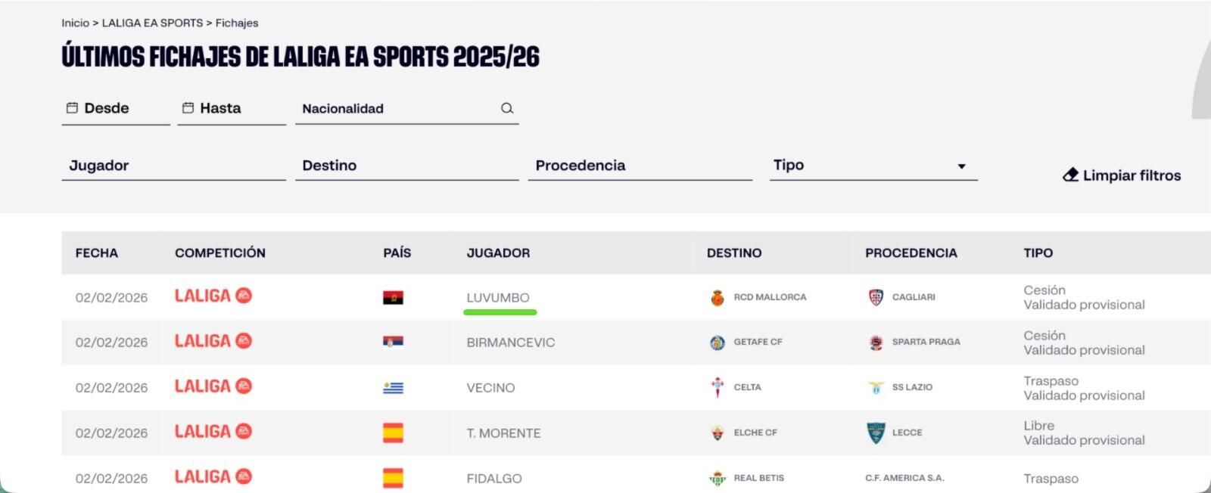1211x493 pixels.
Task: Click the eraser icon for Limpiar filtros
Action: click(1070, 175)
